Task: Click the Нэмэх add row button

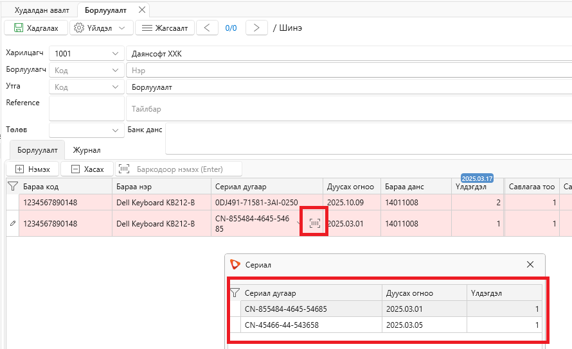Action: click(x=33, y=169)
